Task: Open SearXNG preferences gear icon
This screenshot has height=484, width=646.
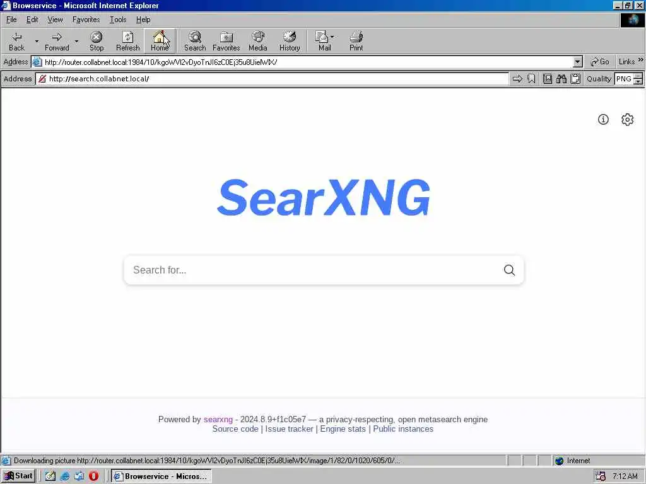Action: click(x=627, y=119)
